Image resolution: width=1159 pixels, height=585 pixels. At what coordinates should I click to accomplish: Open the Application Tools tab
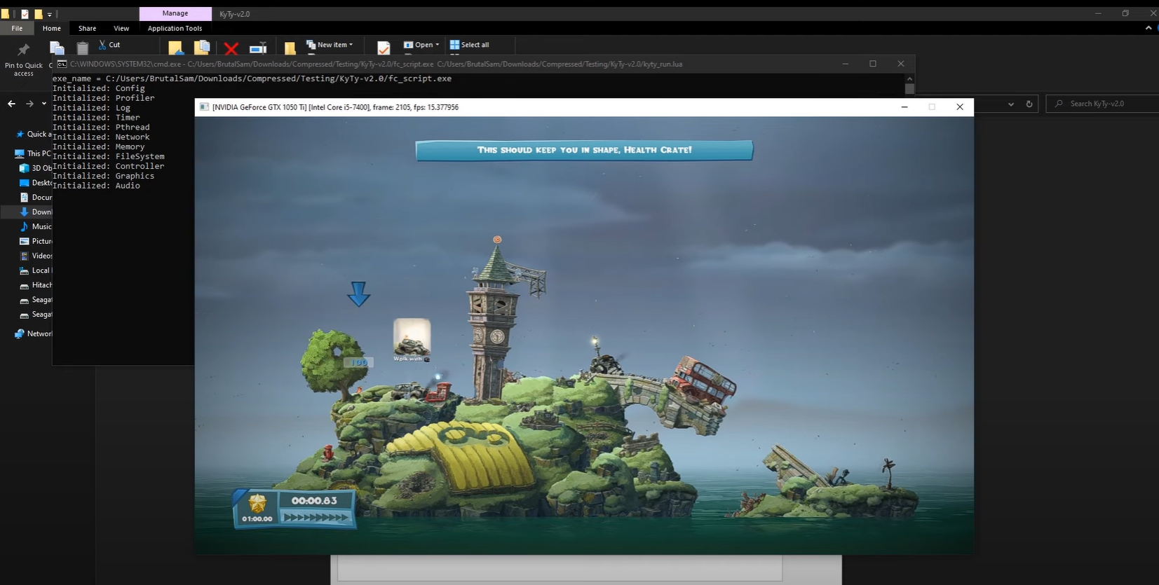[x=175, y=28]
